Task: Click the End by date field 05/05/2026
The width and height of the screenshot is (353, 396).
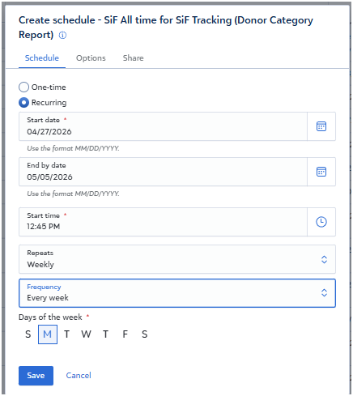Action: point(163,172)
